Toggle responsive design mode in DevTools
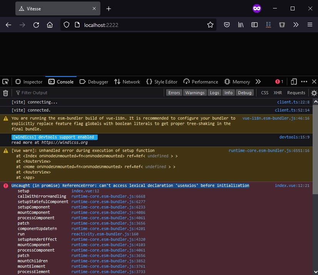This screenshot has height=275, width=318. pos(293,82)
